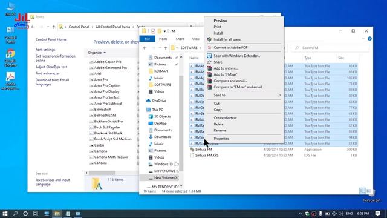
Task: Open the Windows Start button
Action: click(5, 214)
